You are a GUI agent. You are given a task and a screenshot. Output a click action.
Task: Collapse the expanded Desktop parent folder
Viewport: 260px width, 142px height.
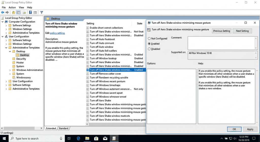coord(10,51)
